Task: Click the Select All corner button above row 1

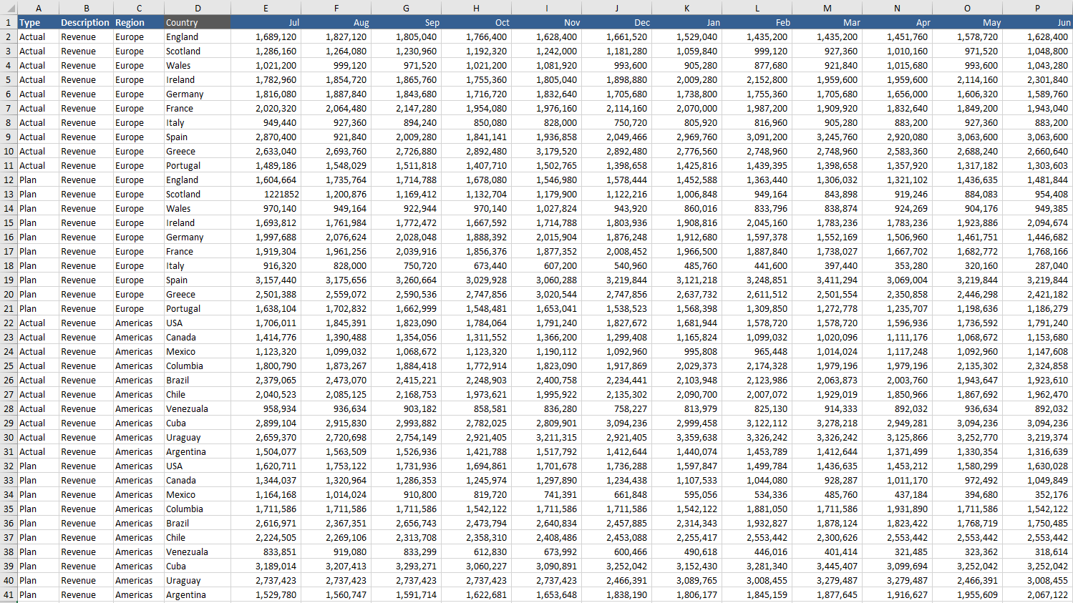Action: (7, 8)
